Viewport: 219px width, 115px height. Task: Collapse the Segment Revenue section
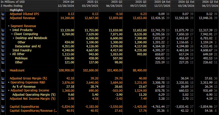(x=9, y=26)
